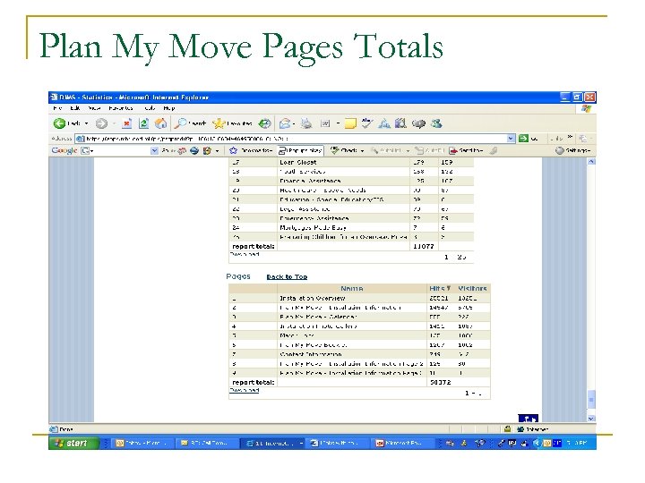Click the Loan Closet row
The image size is (645, 483).
351,163
